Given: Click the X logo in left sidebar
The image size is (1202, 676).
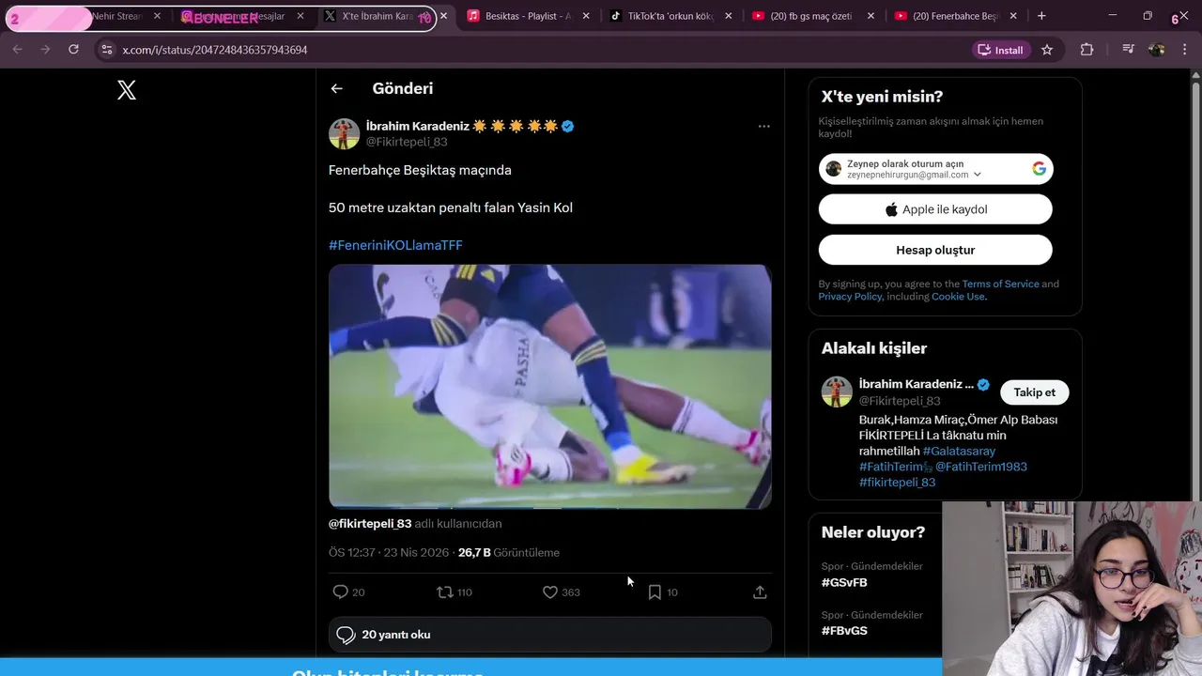Looking at the screenshot, I should [x=127, y=90].
